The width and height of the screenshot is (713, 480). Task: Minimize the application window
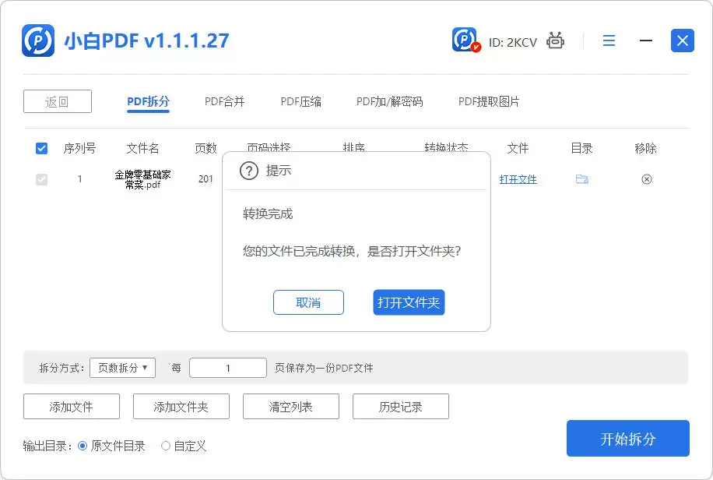[x=645, y=41]
